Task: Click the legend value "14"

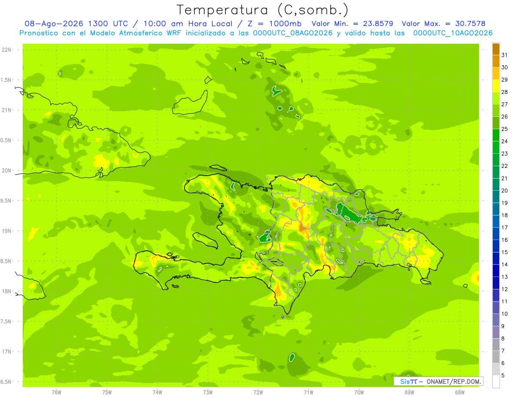Action: 505,264
